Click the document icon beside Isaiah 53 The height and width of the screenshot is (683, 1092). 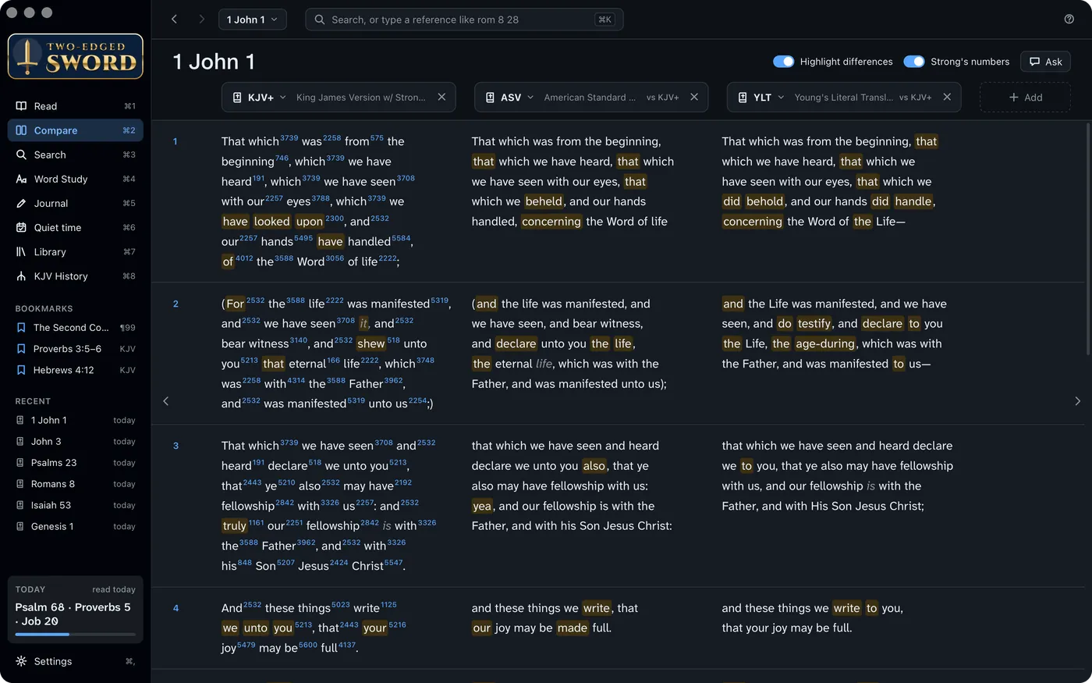click(20, 505)
